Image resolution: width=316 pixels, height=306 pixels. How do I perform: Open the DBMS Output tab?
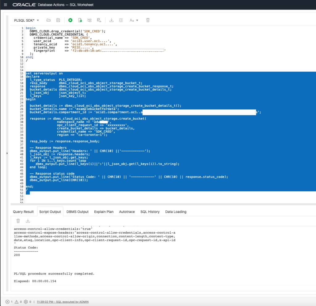[77, 212]
